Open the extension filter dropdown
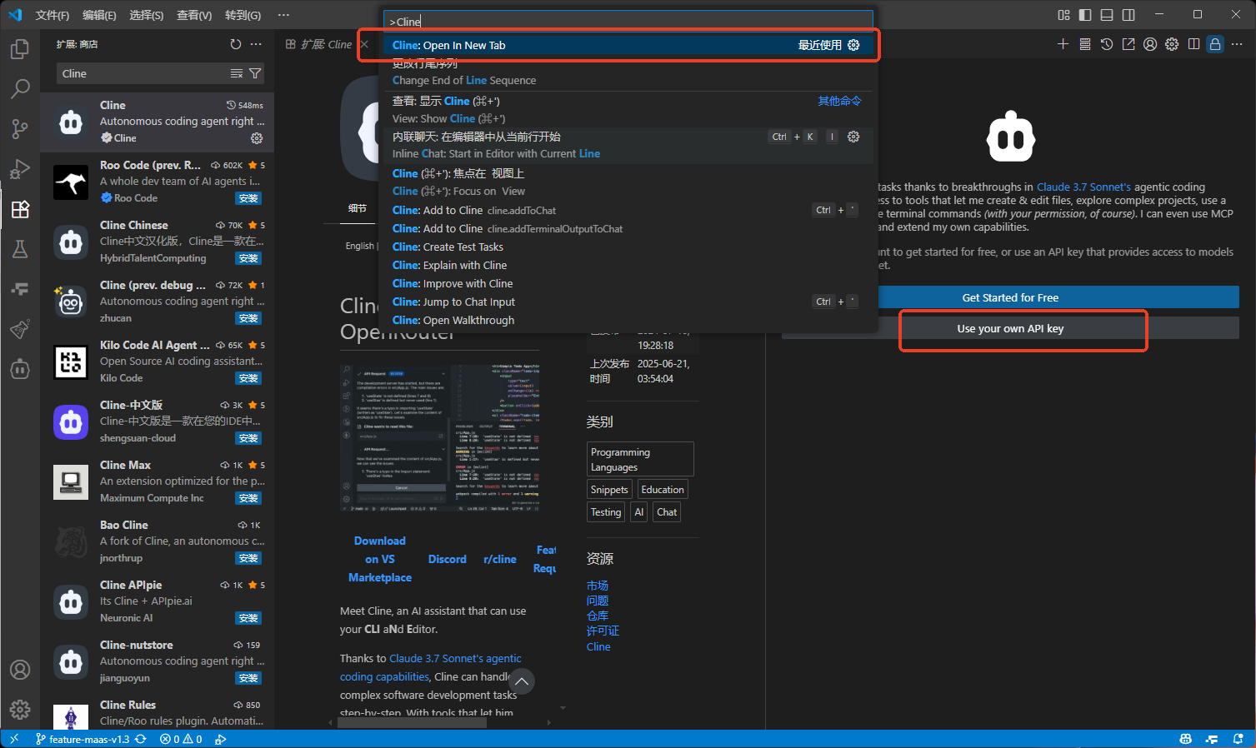Image resolution: width=1256 pixels, height=748 pixels. coord(255,74)
